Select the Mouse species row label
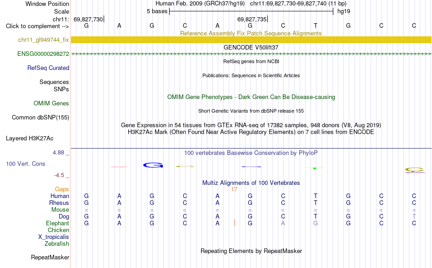Viewport: 432px width, 268px height. [60, 210]
